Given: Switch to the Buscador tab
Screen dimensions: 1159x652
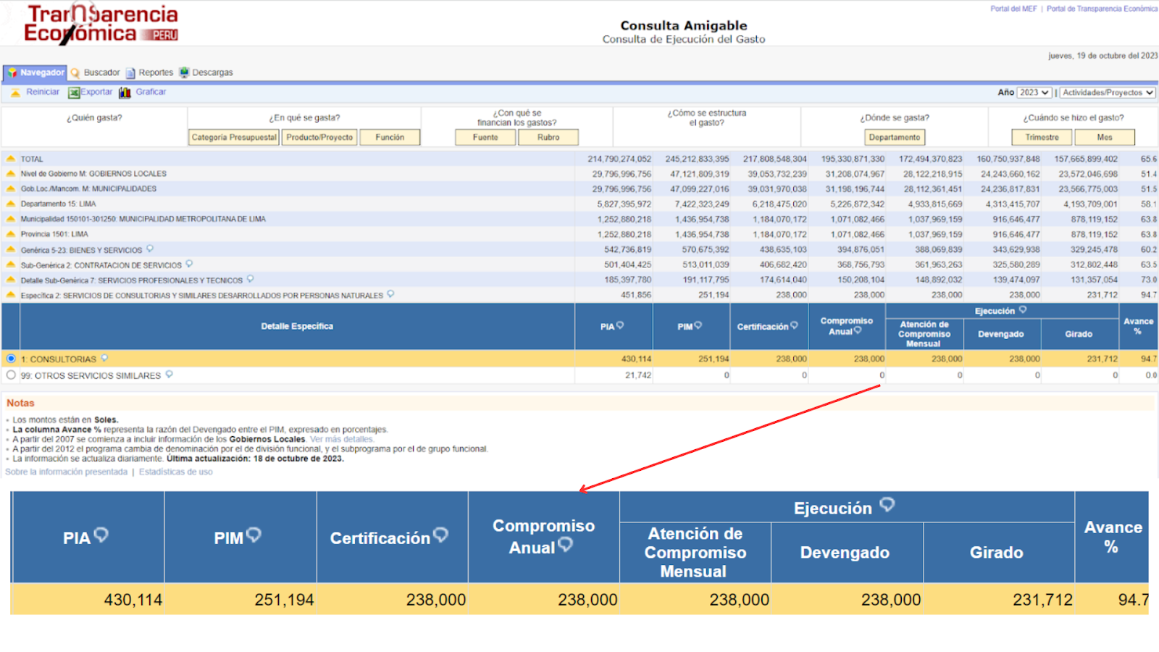Looking at the screenshot, I should tap(101, 72).
